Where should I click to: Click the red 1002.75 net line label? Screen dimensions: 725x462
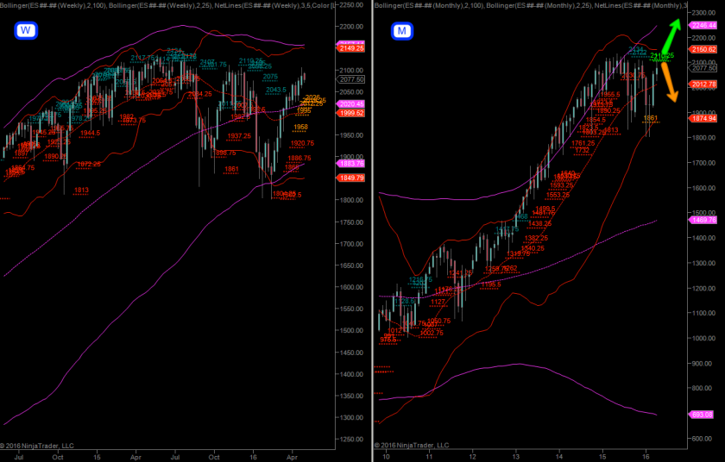click(432, 333)
